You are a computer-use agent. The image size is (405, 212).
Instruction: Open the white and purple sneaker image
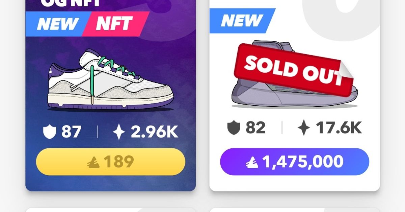(110, 81)
